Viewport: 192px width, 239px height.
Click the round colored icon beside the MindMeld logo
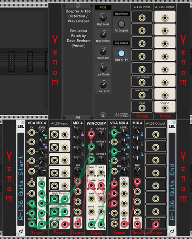(103, 115)
